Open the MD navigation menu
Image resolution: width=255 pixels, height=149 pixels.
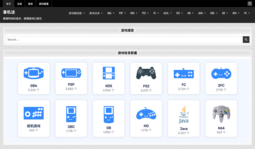190,13
